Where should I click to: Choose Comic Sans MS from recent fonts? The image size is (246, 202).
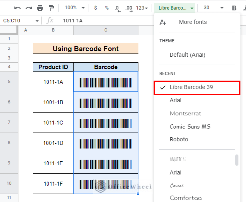pyautogui.click(x=190, y=127)
